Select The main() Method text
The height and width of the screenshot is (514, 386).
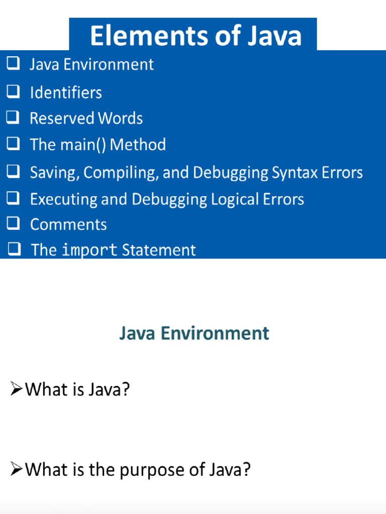click(98, 145)
